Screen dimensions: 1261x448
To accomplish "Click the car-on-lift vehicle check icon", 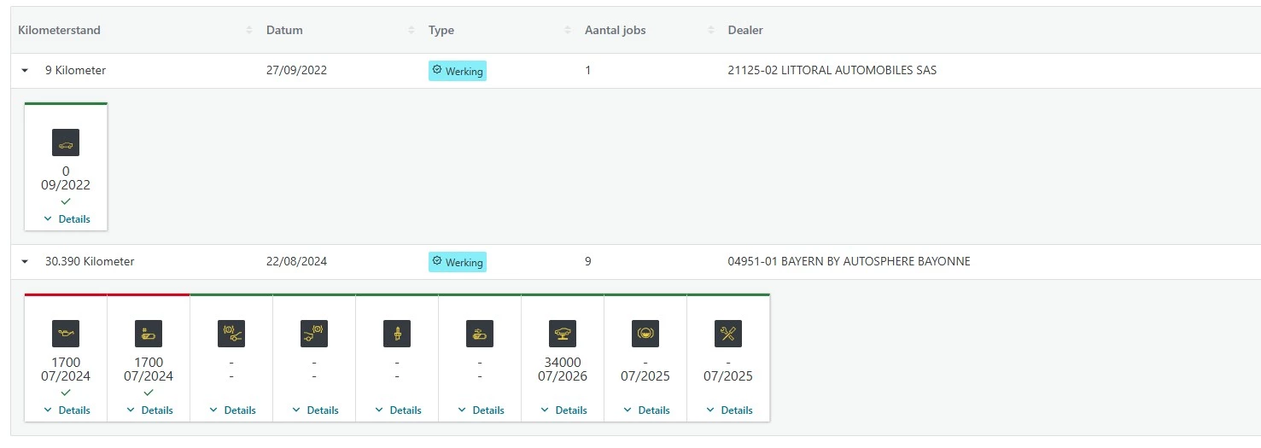I will tap(563, 334).
